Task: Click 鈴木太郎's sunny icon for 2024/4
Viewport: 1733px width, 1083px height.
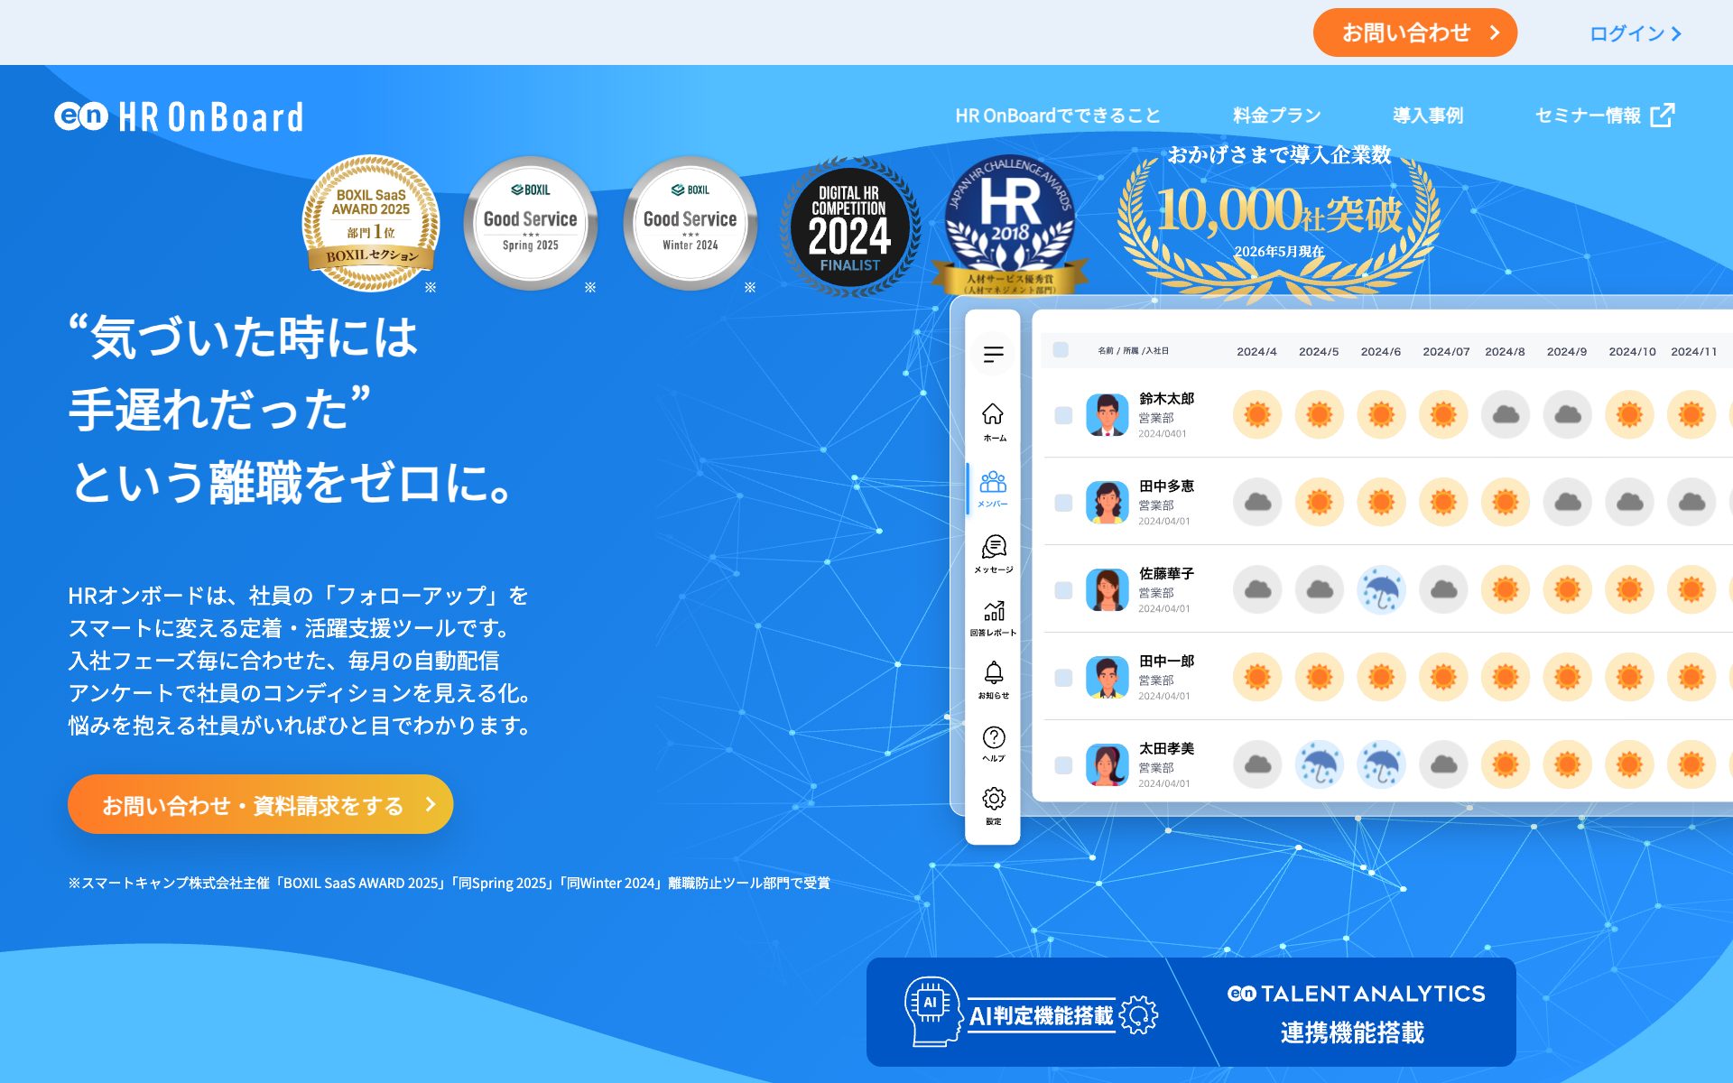Action: point(1257,414)
